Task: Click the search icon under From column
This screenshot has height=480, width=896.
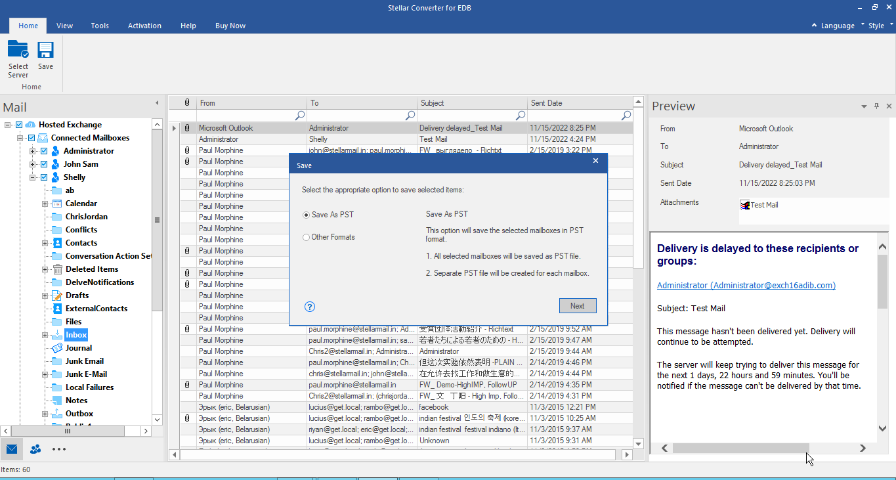Action: [300, 115]
